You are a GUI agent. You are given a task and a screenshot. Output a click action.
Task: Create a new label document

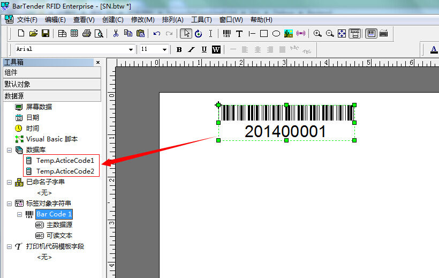pyautogui.click(x=21, y=33)
